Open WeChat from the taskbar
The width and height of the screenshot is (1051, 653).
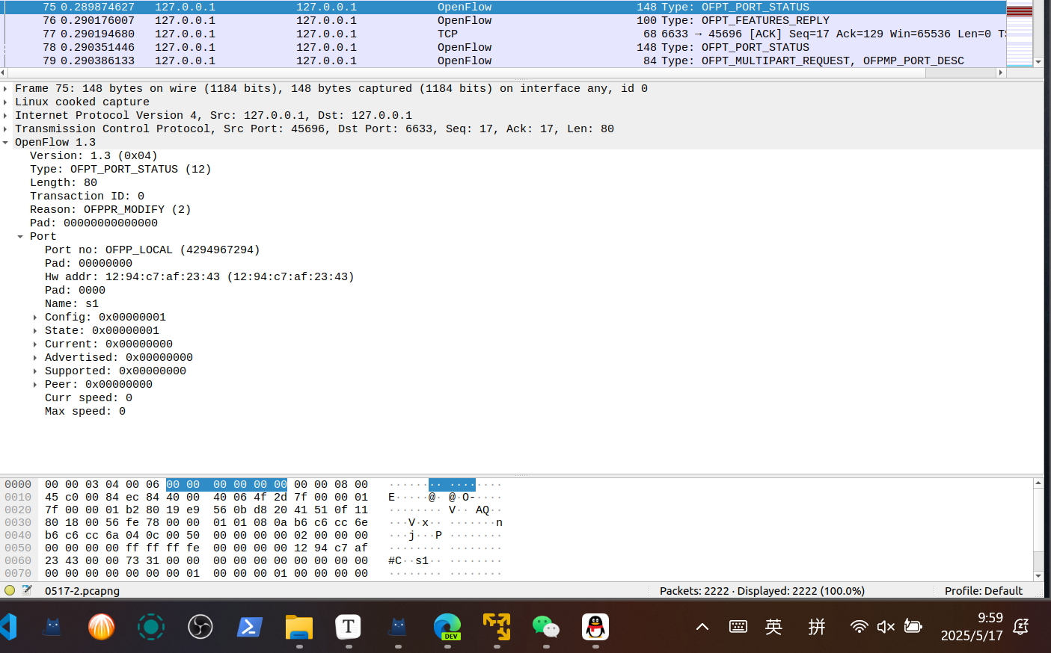pyautogui.click(x=545, y=626)
